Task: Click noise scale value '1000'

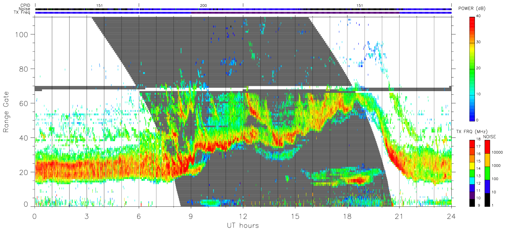Action: point(496,166)
